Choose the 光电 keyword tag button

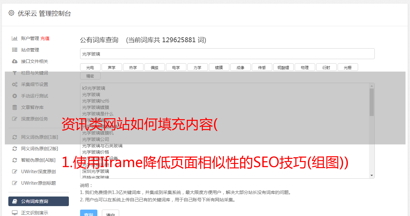click(x=90, y=67)
